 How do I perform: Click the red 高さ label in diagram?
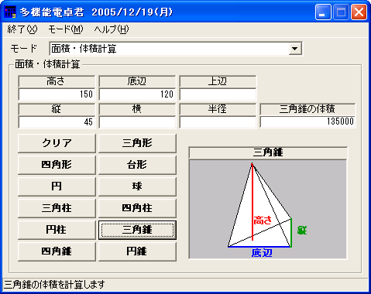pyautogui.click(x=263, y=220)
